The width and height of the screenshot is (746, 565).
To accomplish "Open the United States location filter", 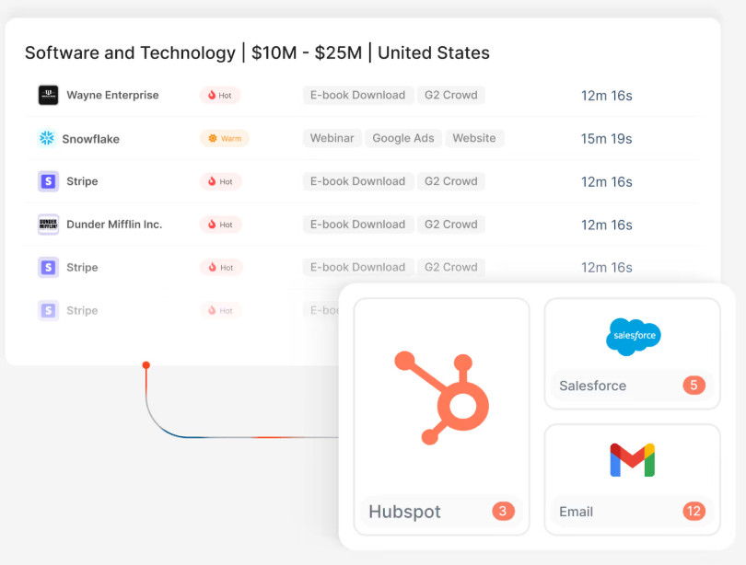I will tap(434, 52).
